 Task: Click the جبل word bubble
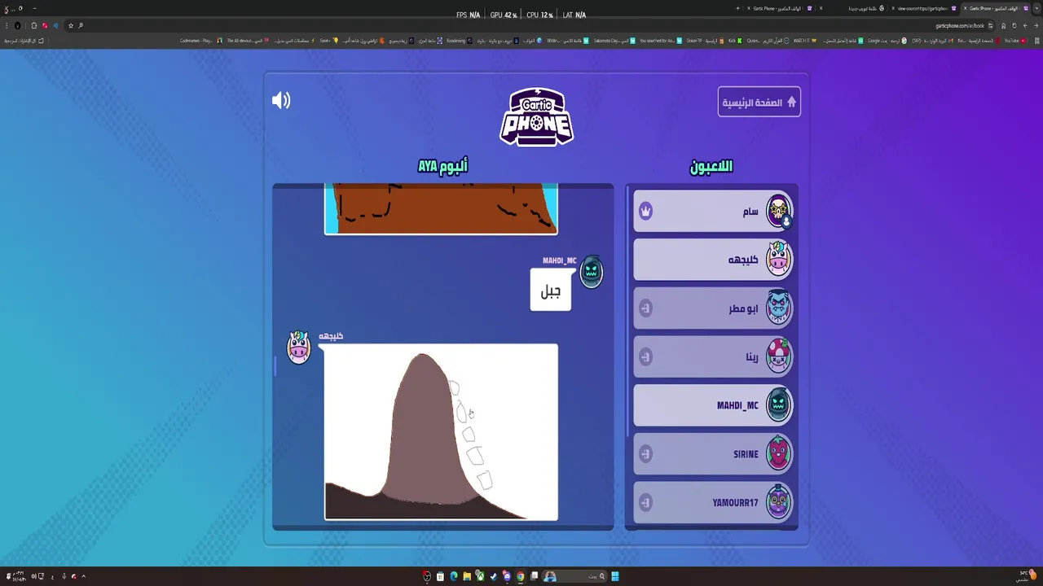tap(551, 290)
